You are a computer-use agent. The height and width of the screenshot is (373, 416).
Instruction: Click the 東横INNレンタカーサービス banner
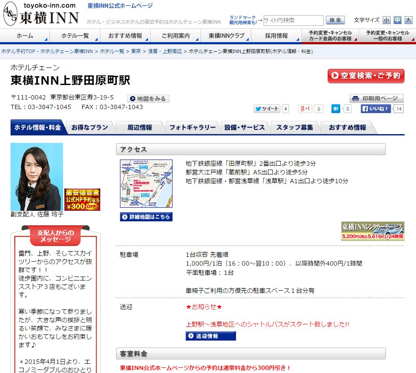pyautogui.click(x=373, y=231)
